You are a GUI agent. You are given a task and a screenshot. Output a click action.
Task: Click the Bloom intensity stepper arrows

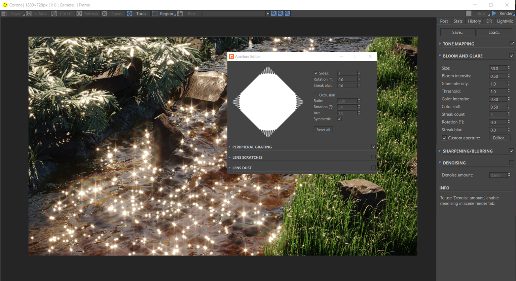(509, 76)
